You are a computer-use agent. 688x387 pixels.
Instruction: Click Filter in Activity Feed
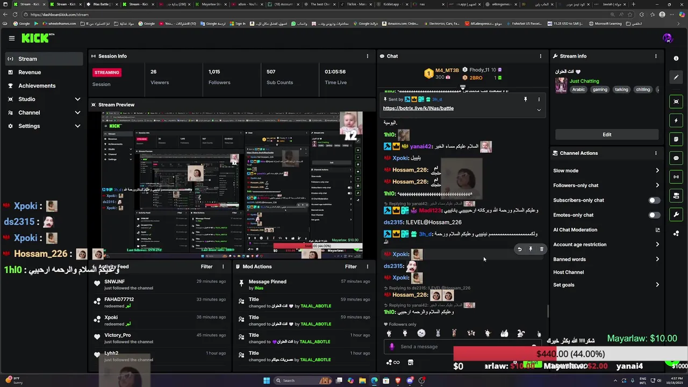(x=206, y=267)
